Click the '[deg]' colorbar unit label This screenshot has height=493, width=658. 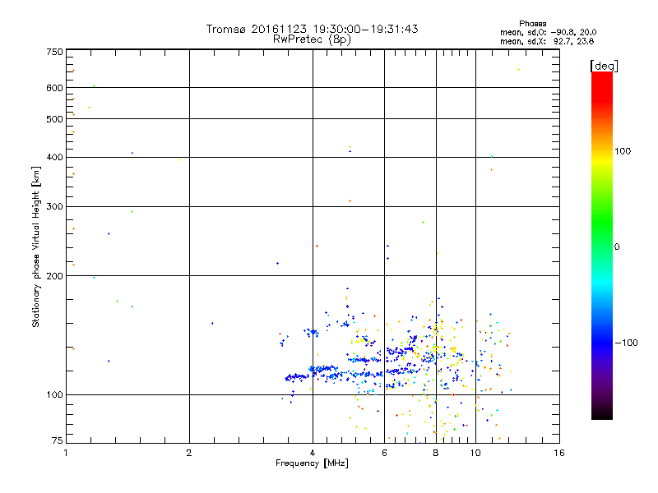(604, 66)
